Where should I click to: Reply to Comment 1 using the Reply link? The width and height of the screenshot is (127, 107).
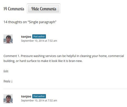(7, 81)
